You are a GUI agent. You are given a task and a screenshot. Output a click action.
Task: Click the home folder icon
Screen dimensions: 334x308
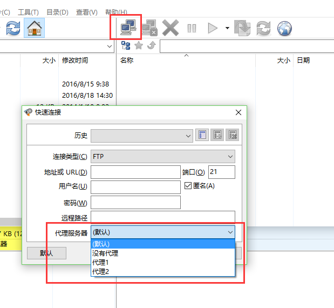35,28
